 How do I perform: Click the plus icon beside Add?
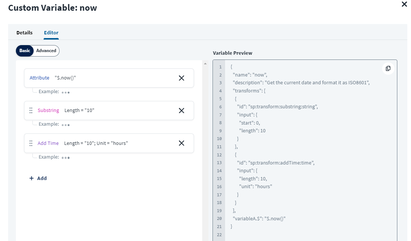tap(32, 178)
